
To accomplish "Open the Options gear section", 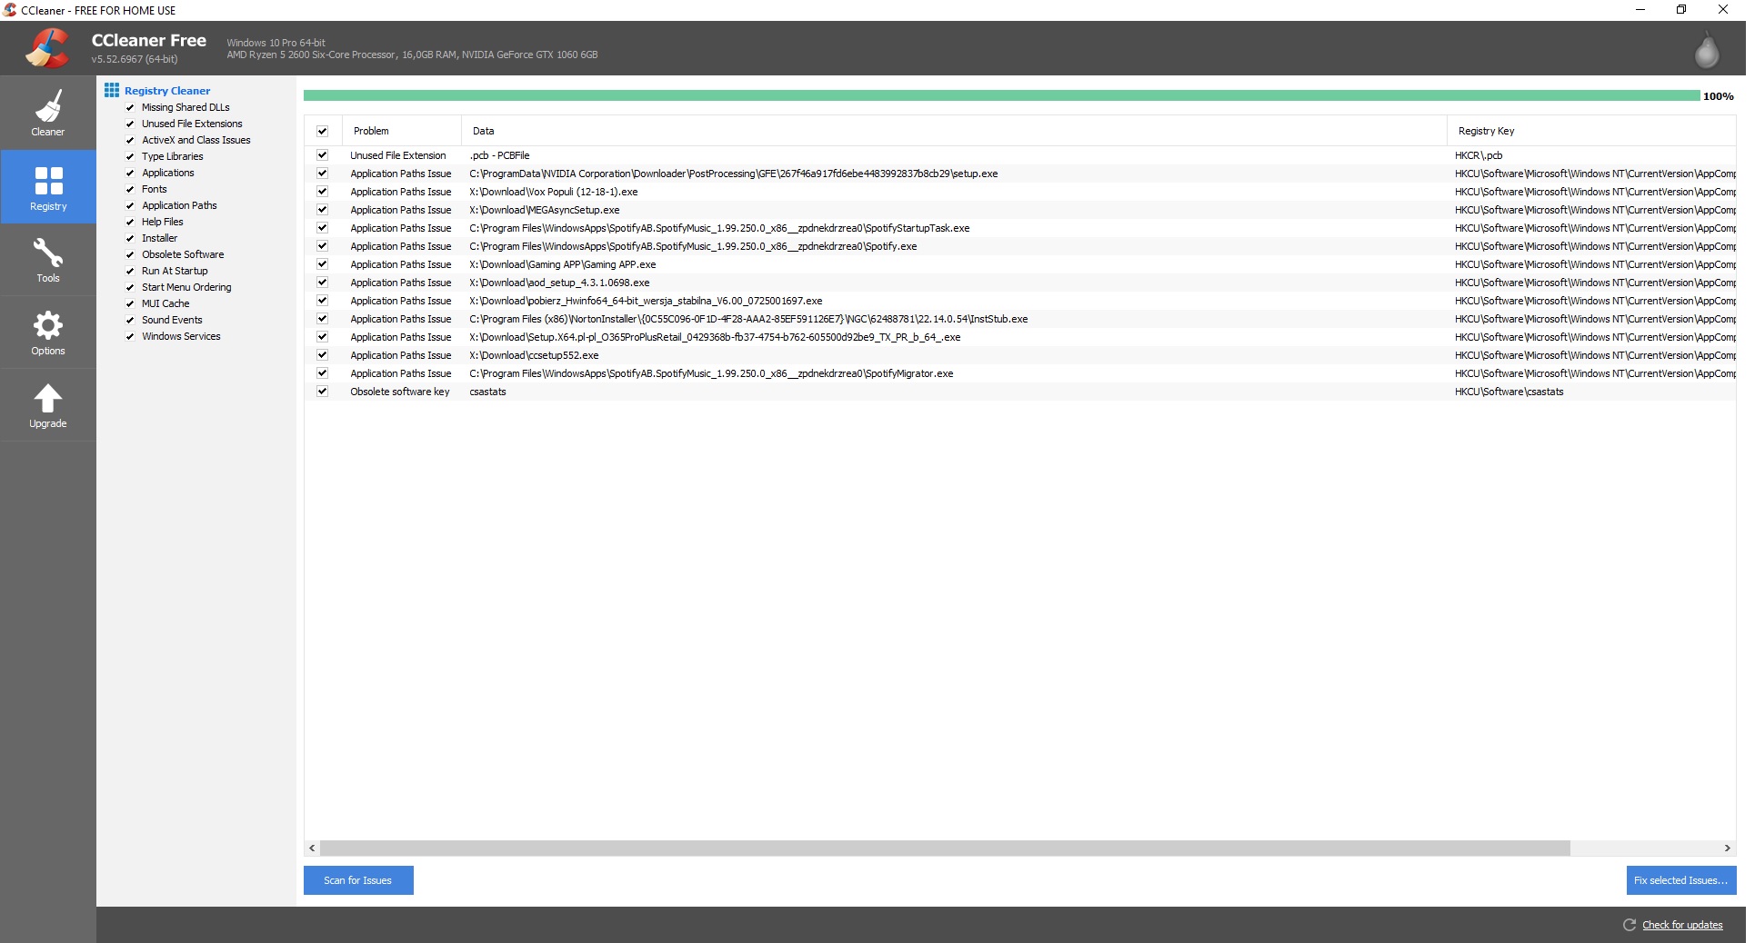I will [48, 333].
